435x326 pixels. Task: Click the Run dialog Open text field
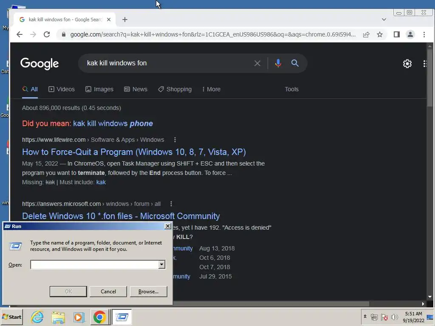click(94, 265)
